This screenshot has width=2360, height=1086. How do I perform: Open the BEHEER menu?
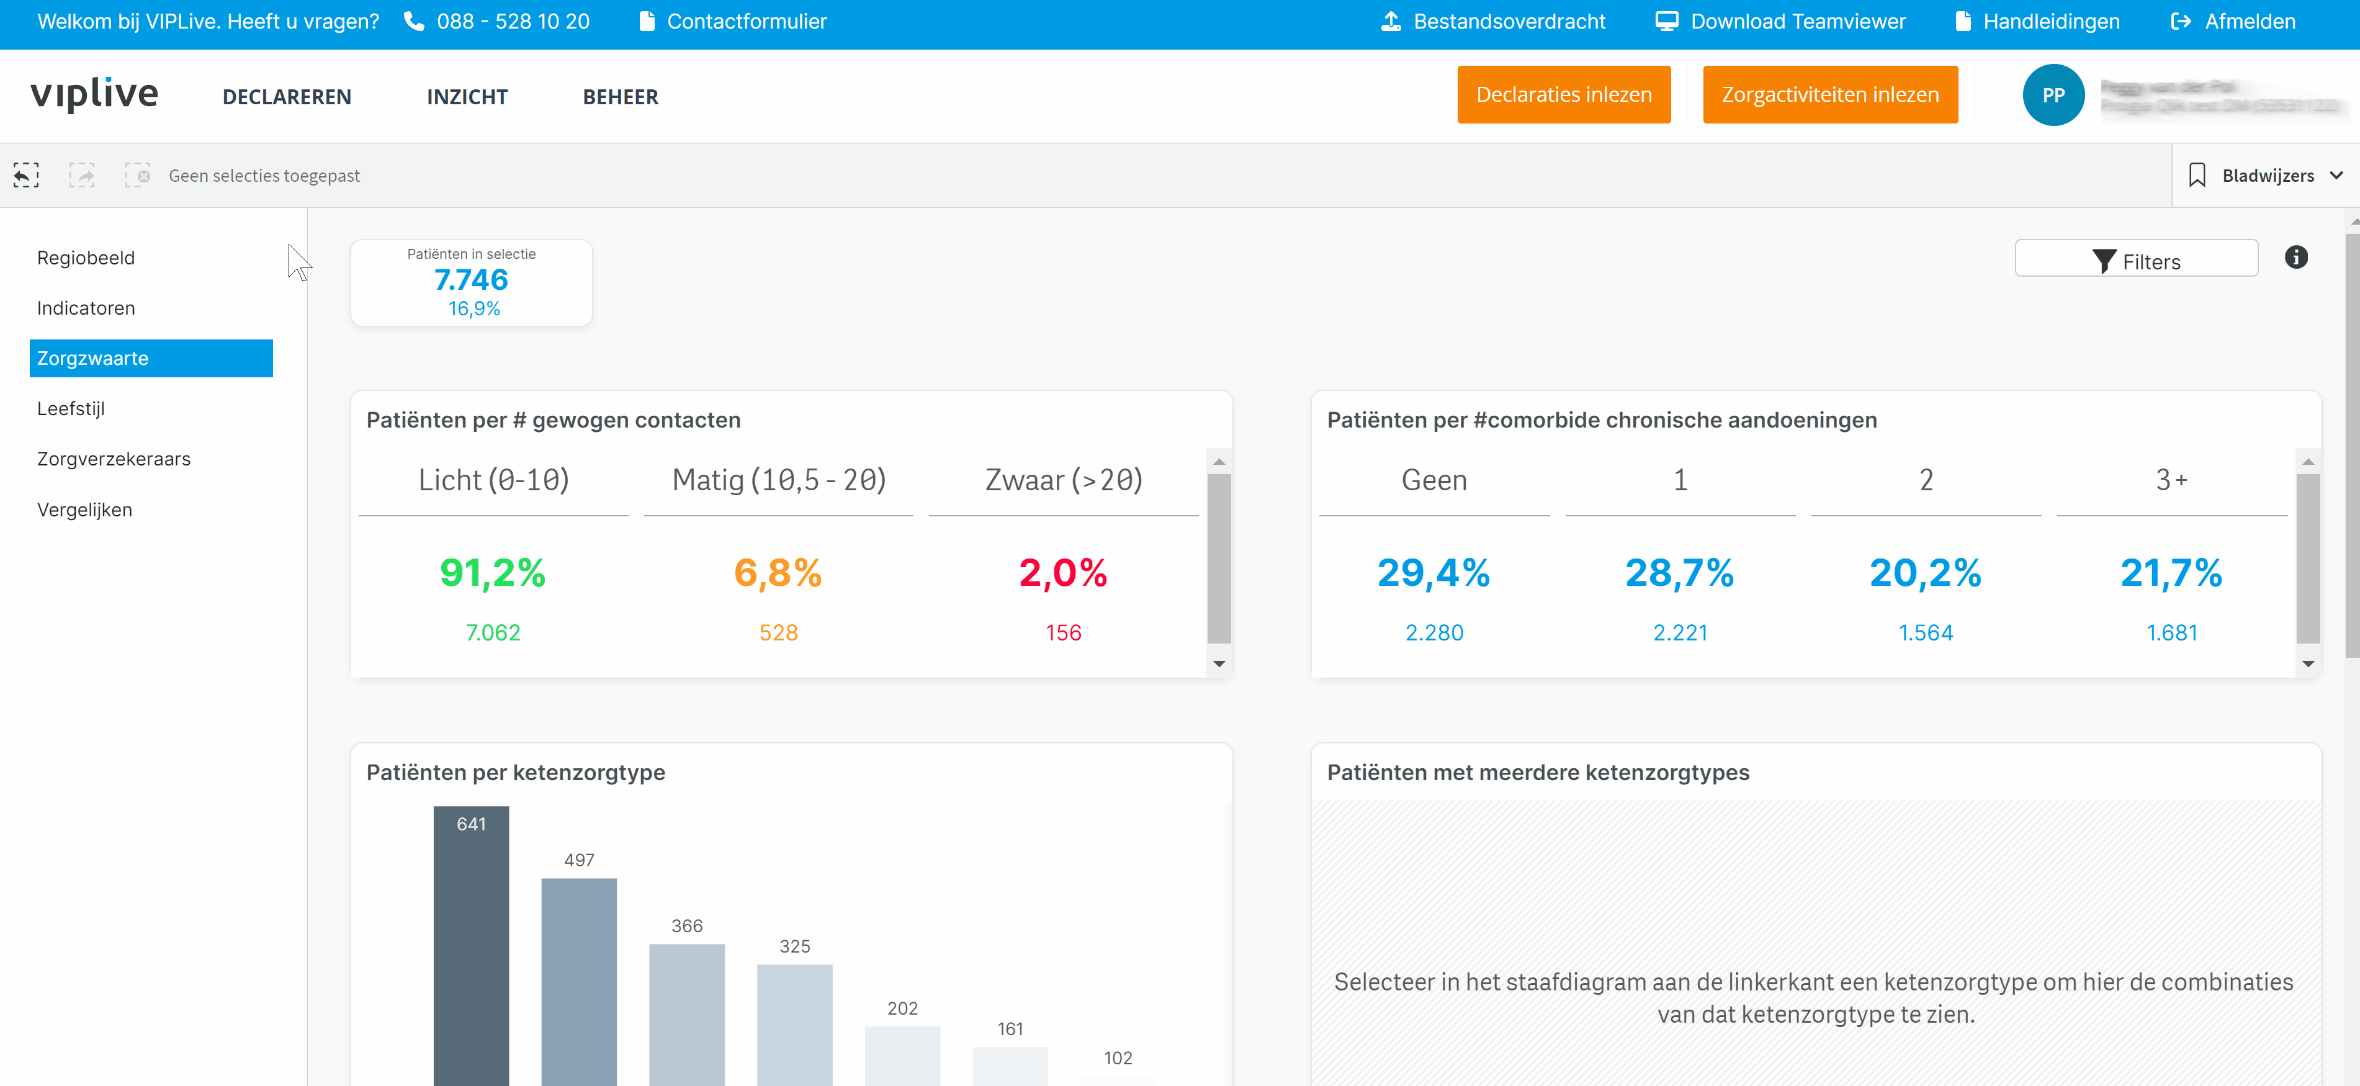620,97
